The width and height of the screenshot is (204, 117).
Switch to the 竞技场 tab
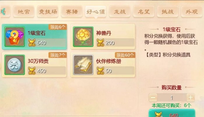(x=48, y=11)
